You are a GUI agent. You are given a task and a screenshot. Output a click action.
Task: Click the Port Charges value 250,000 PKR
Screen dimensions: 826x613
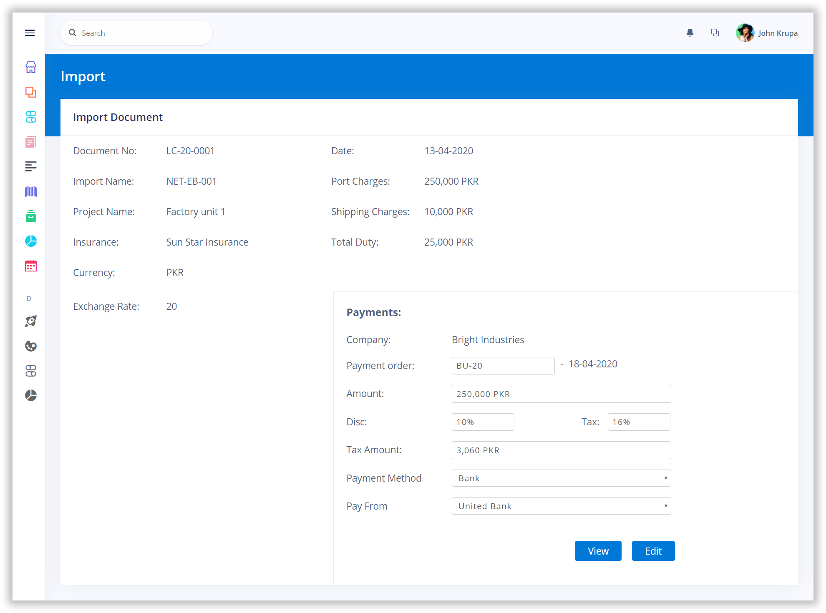pos(451,181)
